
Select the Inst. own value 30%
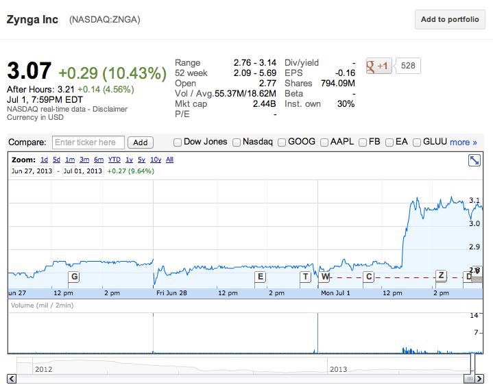click(346, 104)
